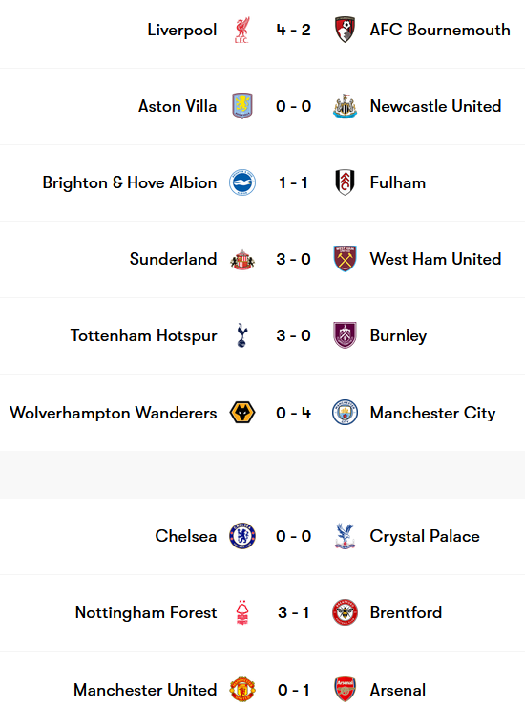Click the Manchester United team name

(x=145, y=690)
